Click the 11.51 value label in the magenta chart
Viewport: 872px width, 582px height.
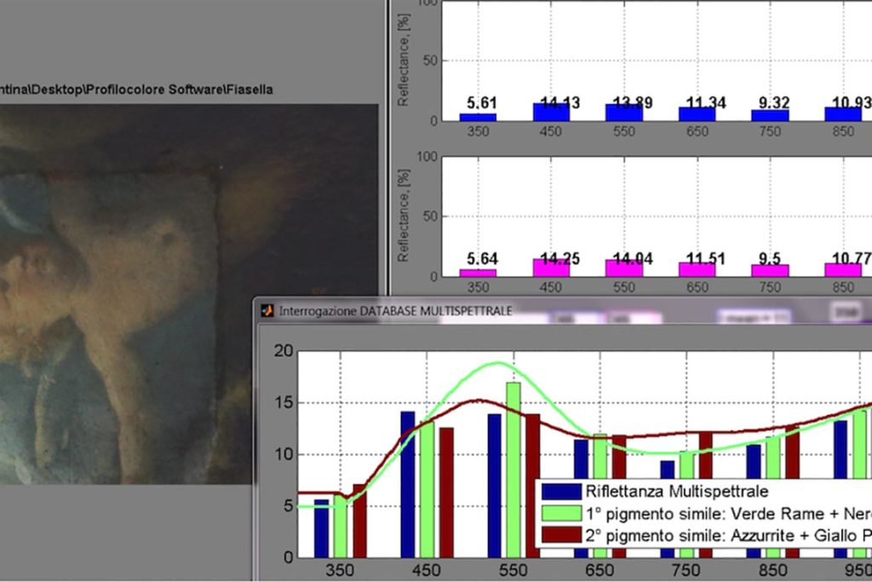coord(706,259)
